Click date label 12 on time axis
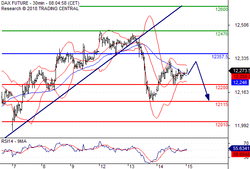Viewport: 250px width, 169px height. coord(103,166)
